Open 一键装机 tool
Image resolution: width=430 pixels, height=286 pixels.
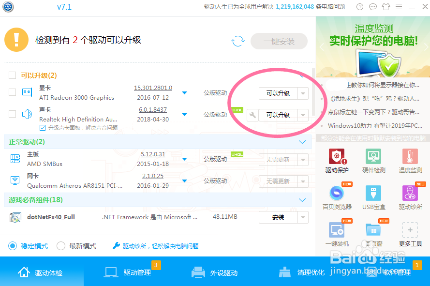[337, 234]
